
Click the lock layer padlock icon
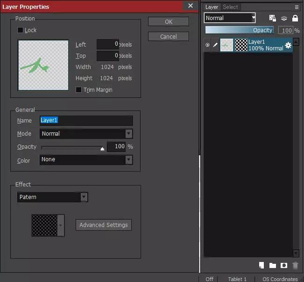click(295, 18)
